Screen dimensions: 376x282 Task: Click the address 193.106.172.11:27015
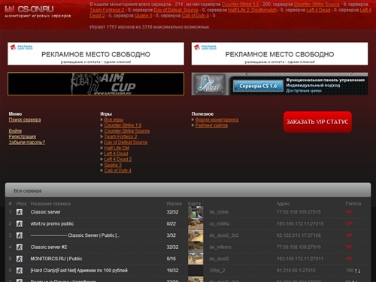pos(300,223)
